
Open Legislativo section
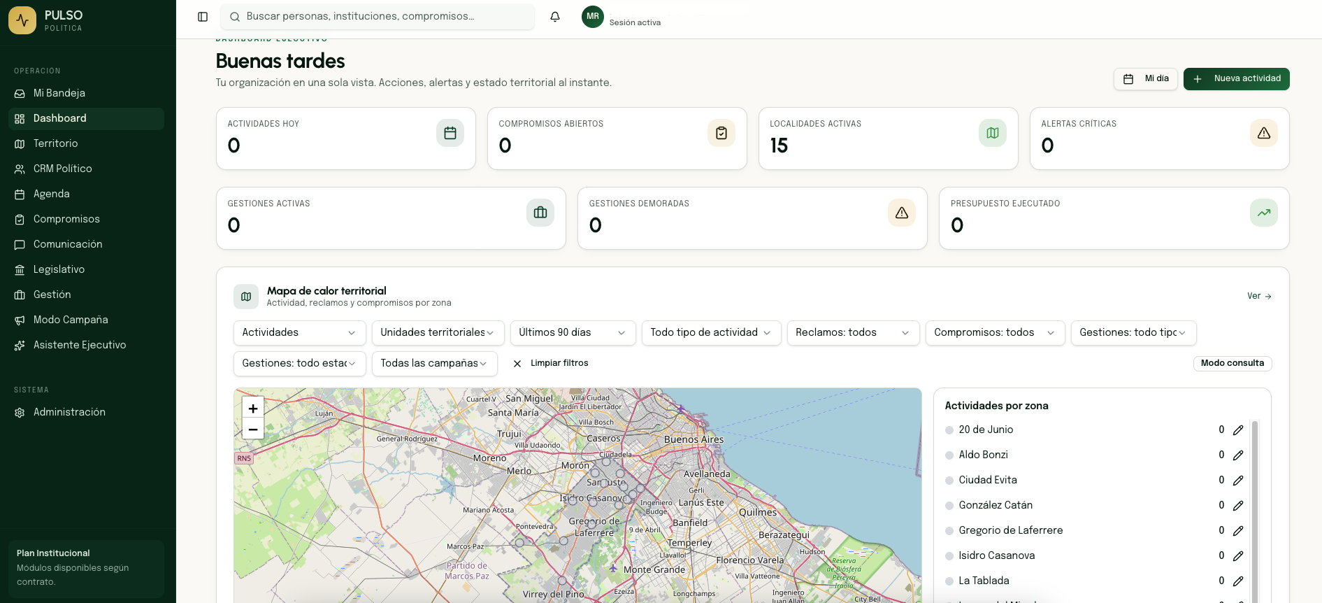tap(86, 270)
